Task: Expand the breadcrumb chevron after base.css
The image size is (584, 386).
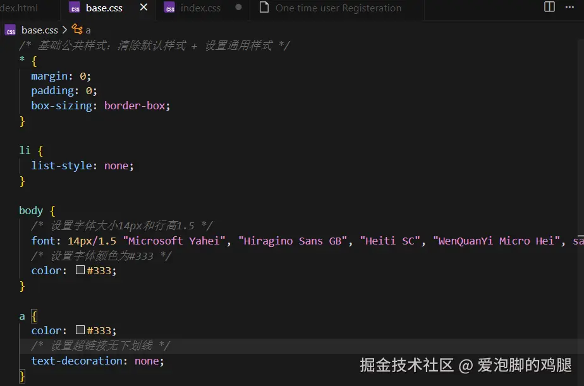Action: [x=64, y=30]
